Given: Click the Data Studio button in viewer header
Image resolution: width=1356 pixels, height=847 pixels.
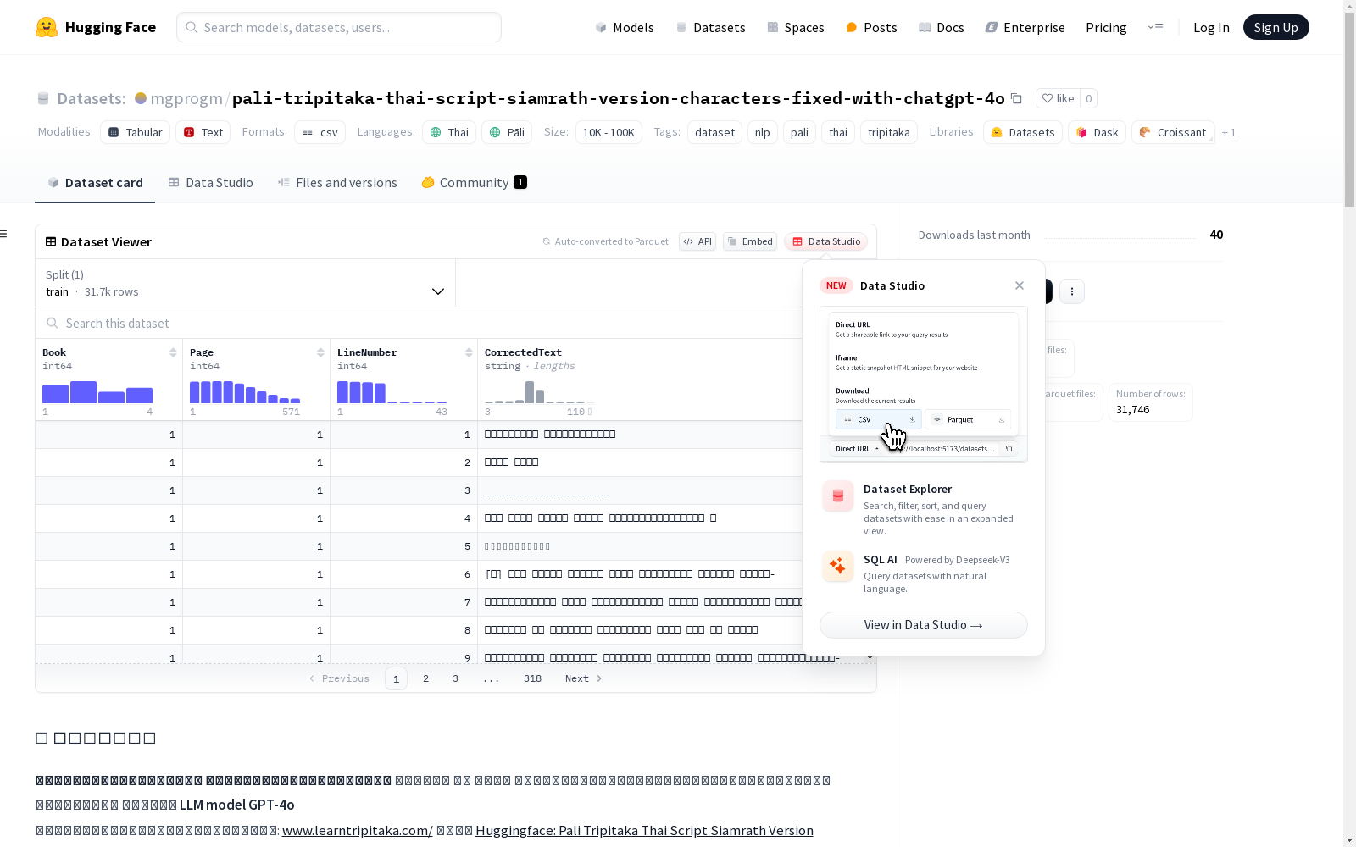Looking at the screenshot, I should point(825,241).
